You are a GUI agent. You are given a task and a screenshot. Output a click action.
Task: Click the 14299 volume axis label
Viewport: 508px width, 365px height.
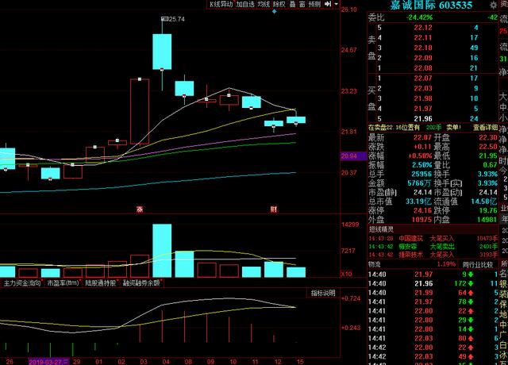(x=350, y=225)
